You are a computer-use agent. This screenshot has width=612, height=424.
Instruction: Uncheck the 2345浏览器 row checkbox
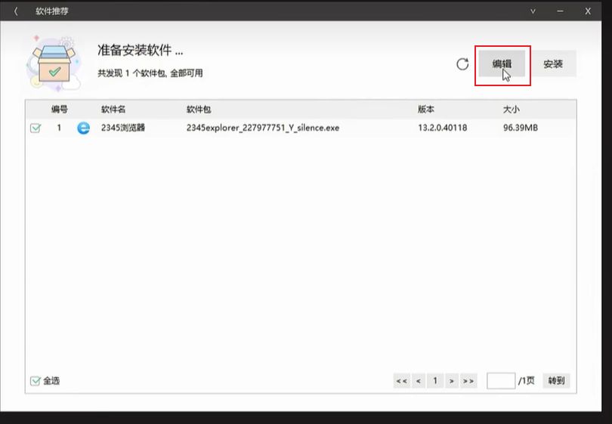pos(36,128)
